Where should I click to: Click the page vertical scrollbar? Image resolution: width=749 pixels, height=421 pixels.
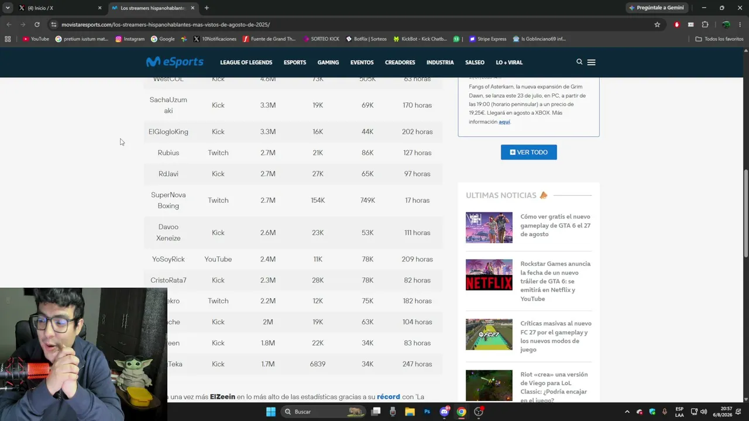[745, 213]
